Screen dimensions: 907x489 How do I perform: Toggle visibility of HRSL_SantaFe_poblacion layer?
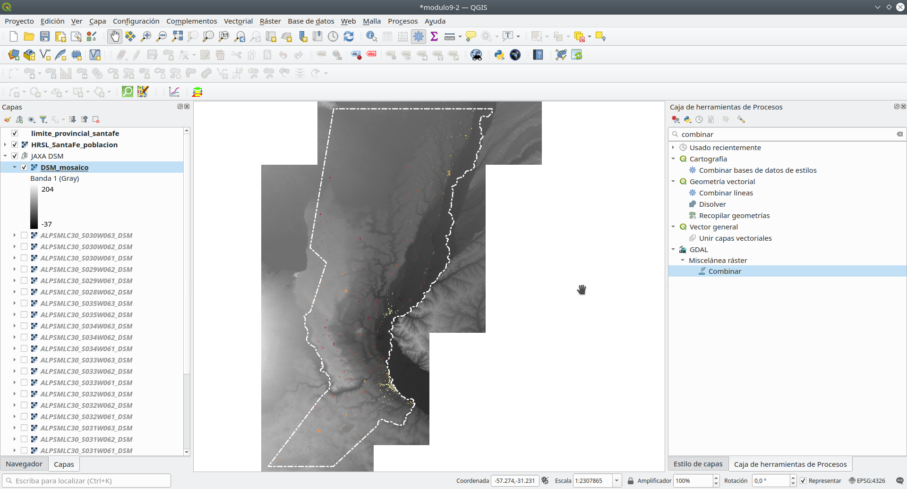tap(15, 144)
